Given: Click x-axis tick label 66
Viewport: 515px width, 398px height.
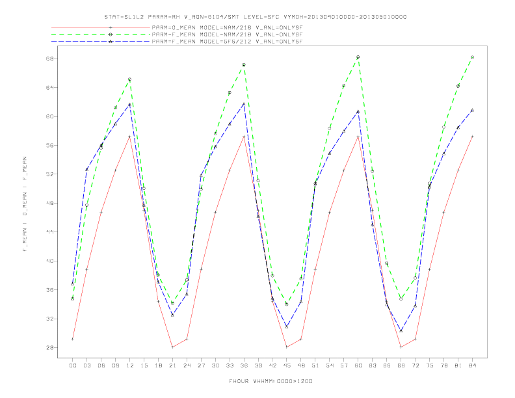Looking at the screenshot, I should [387, 365].
